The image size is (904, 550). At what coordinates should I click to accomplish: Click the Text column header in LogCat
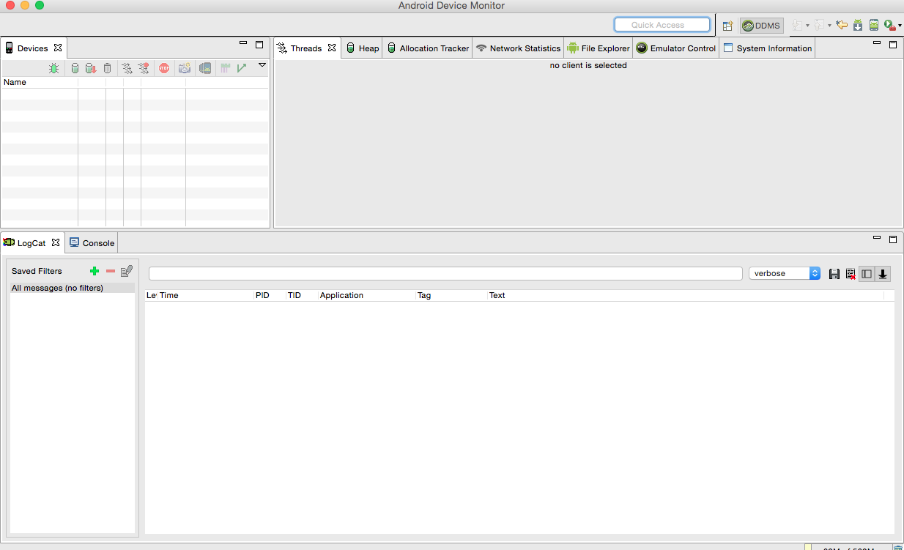pos(686,295)
